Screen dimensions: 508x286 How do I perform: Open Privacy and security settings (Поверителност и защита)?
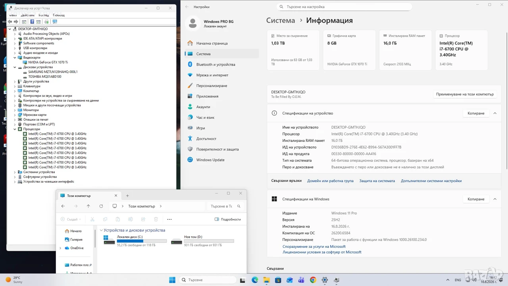pyautogui.click(x=222, y=149)
